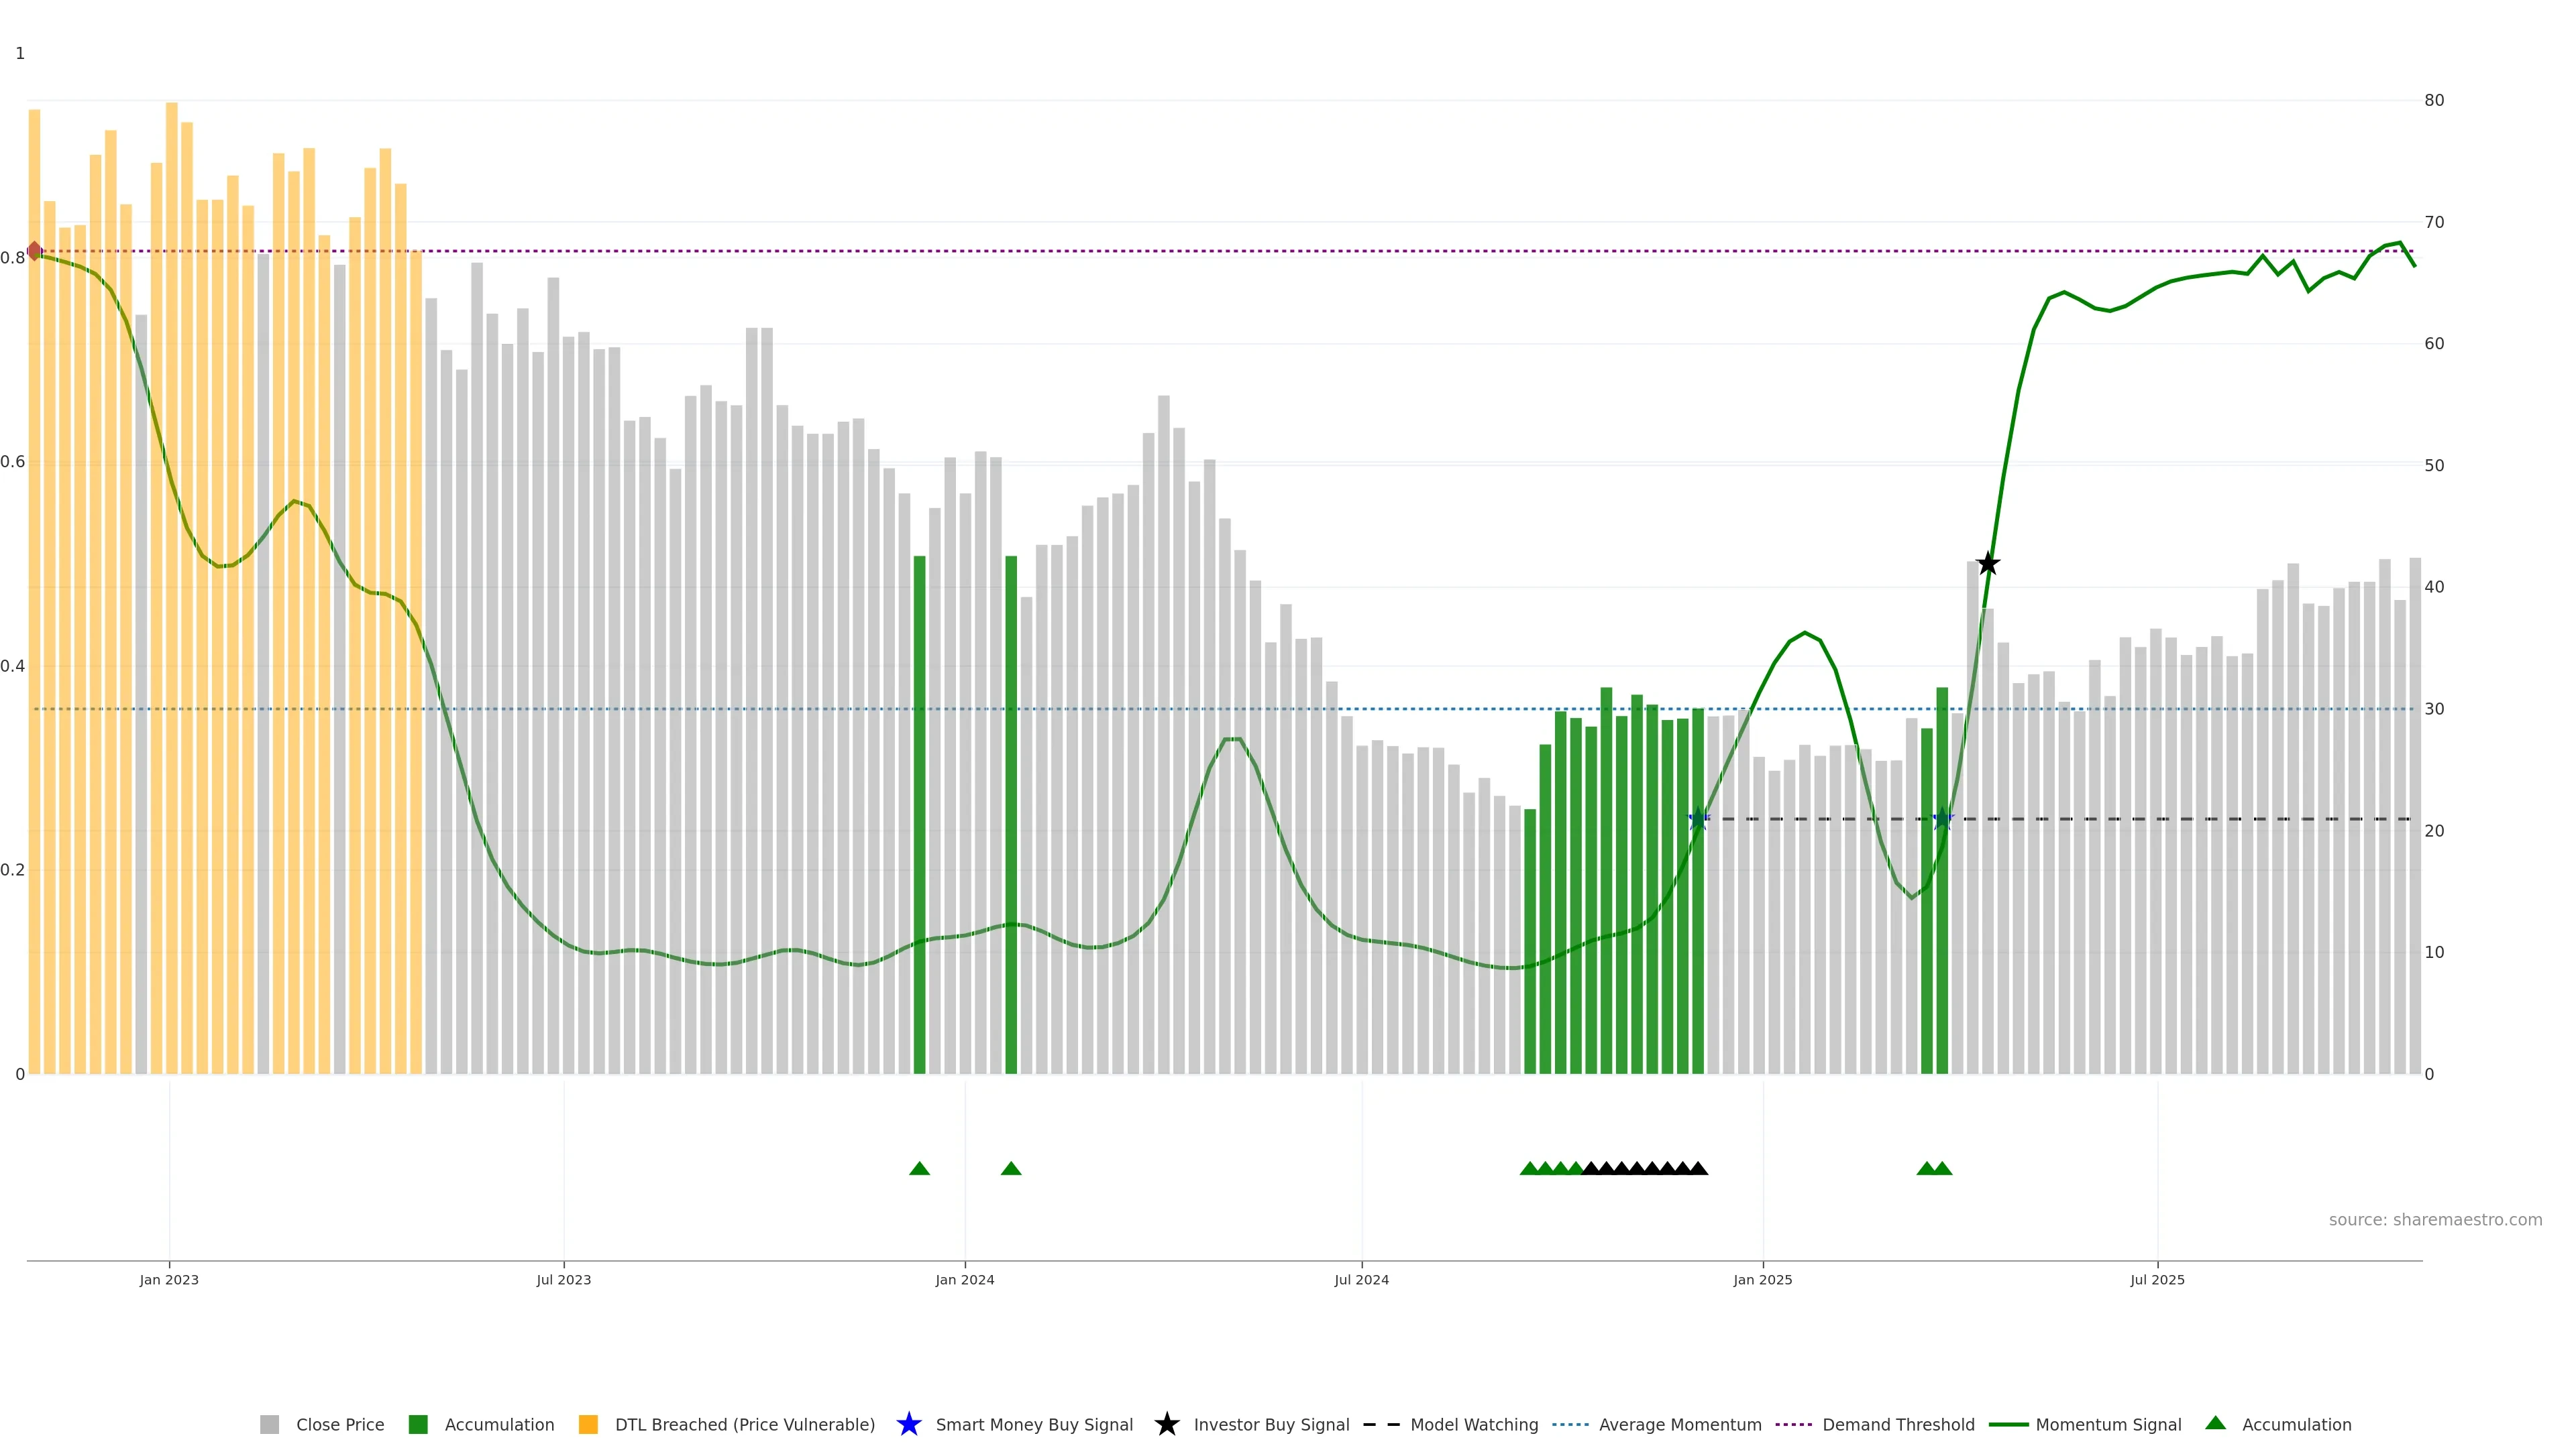Click the accumulation triangle just after Jan 2024
Image resolution: width=2576 pixels, height=1448 pixels.
coord(1011,1168)
